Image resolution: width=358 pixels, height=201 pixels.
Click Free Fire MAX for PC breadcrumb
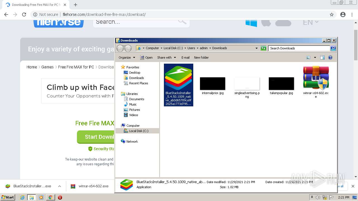76,67
